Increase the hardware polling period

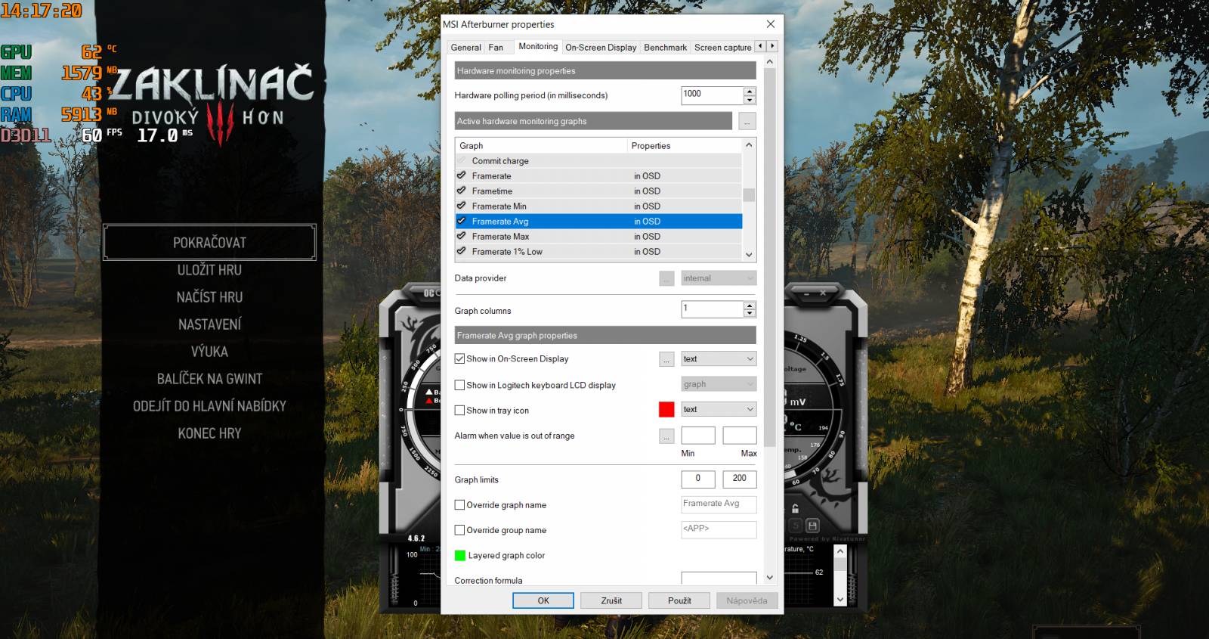pyautogui.click(x=750, y=92)
